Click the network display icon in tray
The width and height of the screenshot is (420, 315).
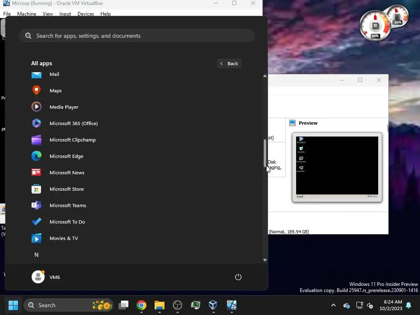359,305
